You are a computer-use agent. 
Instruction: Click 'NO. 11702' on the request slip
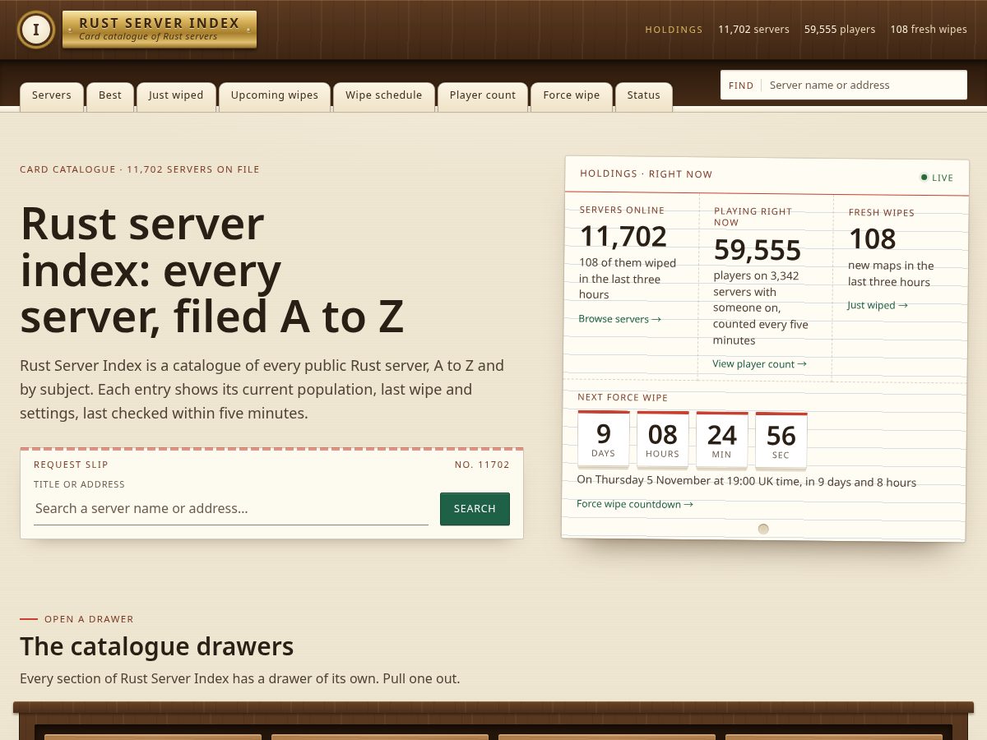point(482,465)
